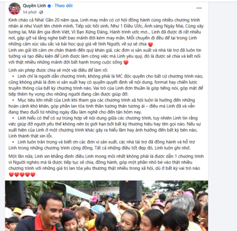This screenshot has height=231, width=237.
Task: Click the last heart in the five-heart row
Action: pyautogui.click(x=33, y=174)
